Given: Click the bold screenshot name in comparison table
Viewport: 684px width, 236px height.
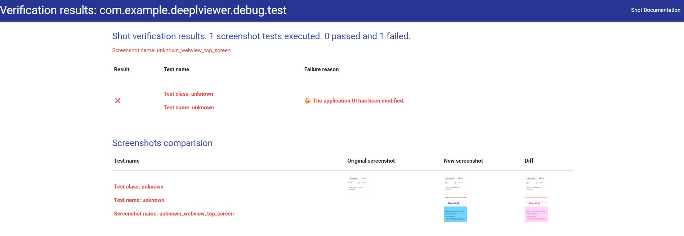Looking at the screenshot, I should [174, 214].
